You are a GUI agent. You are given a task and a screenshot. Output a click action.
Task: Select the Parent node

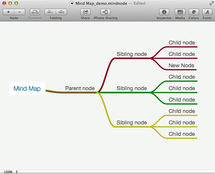[80, 88]
